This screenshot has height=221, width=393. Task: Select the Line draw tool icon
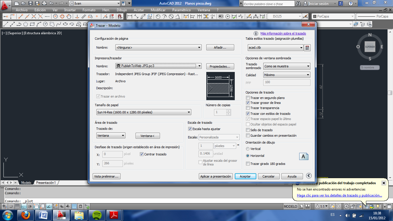click(5, 24)
